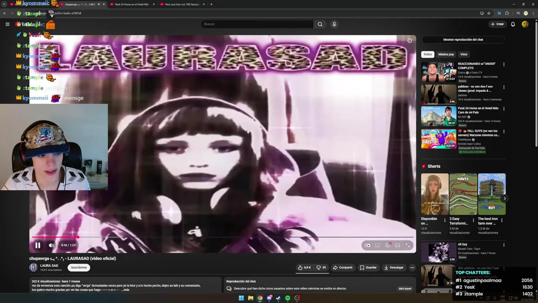Viewport: 538px width, 303px height.
Task: Open options for The best iron farm short
Action: coord(502,220)
